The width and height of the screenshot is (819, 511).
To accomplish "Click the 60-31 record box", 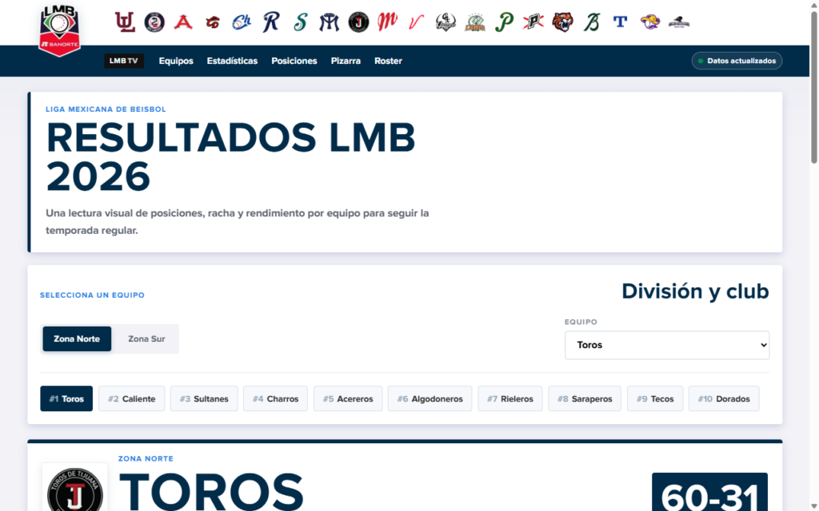I will 710,492.
